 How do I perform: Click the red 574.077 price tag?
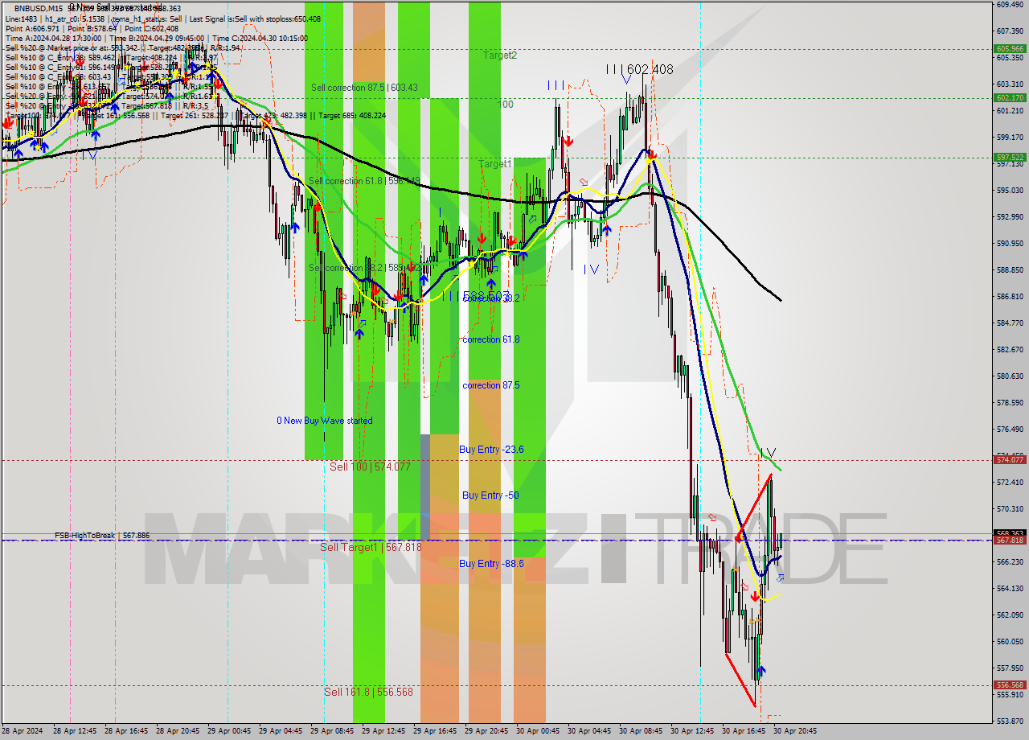click(1011, 460)
